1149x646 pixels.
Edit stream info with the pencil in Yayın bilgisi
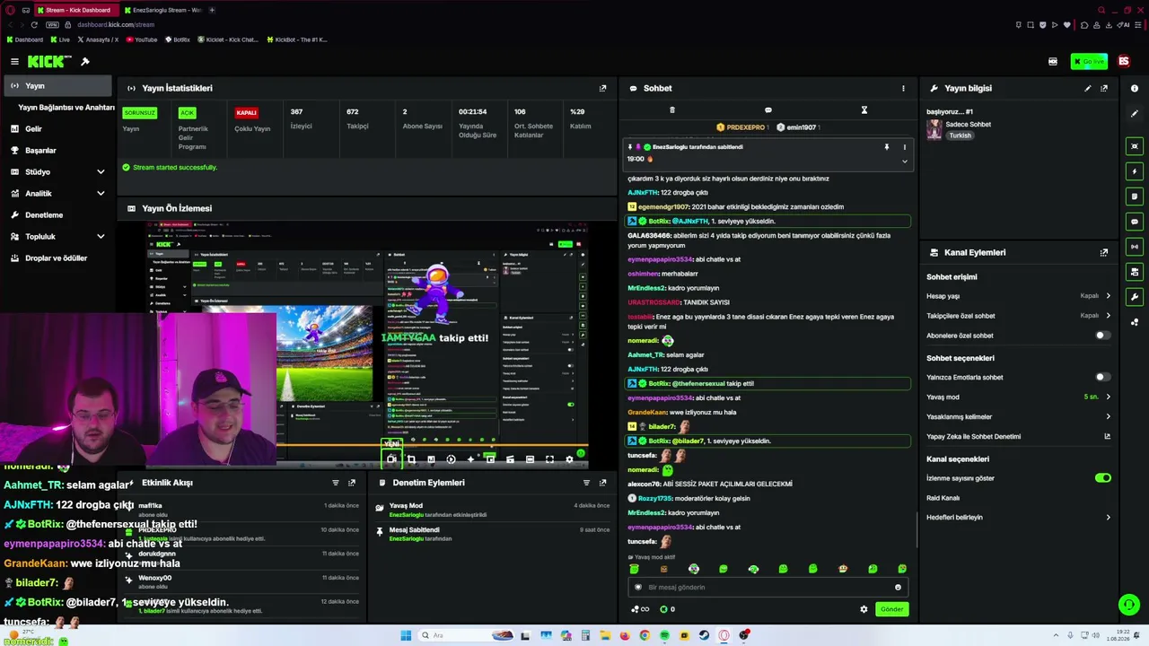(1088, 88)
